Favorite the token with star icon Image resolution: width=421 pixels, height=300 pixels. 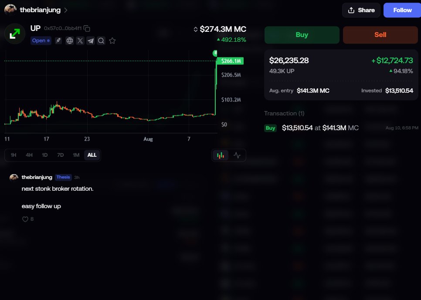[112, 41]
